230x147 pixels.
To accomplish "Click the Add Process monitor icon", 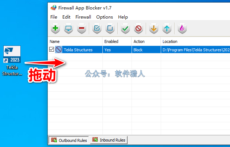I will click(69, 28).
